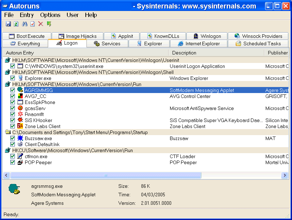This screenshot has height=220, width=292.
Task: Uncheck the EssSpkPhone checkbox
Action: click(13, 102)
